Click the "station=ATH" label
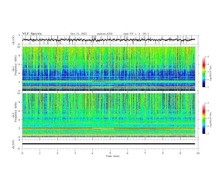Screen dimensions: 223x172 coord(104,34)
